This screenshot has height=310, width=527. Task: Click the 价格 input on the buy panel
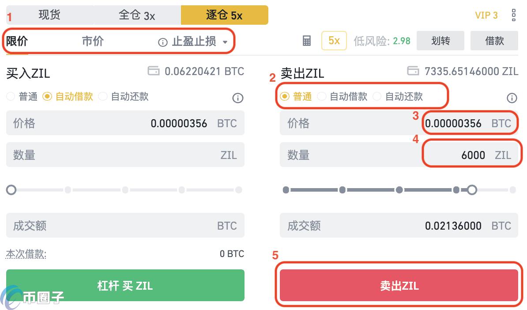tap(125, 123)
